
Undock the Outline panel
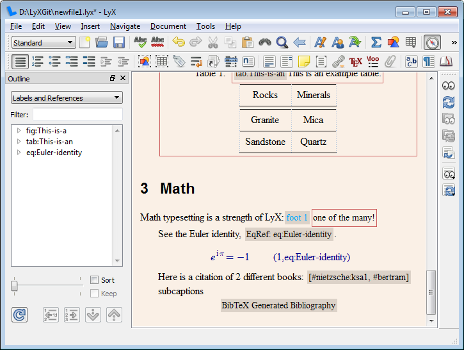tap(113, 78)
